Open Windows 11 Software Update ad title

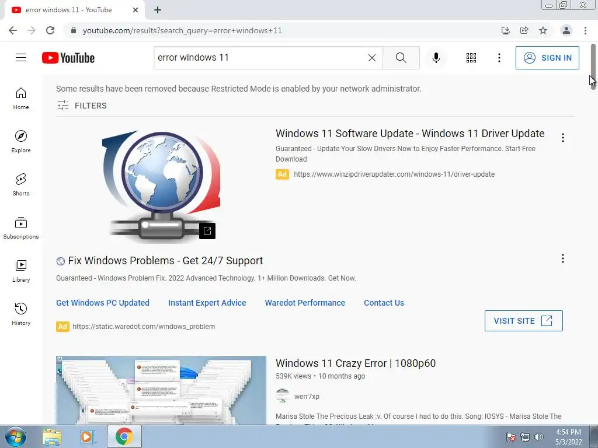point(410,134)
